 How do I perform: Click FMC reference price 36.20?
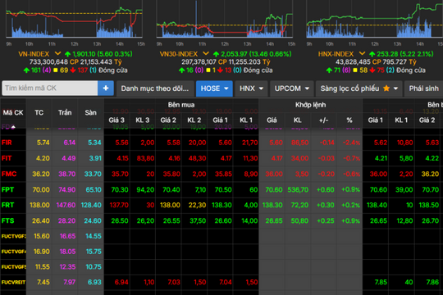pos(41,174)
